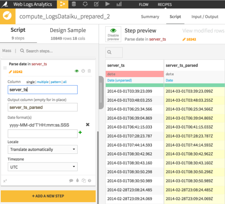
Task: Click the Search steps field
Action: pyautogui.click(x=39, y=51)
